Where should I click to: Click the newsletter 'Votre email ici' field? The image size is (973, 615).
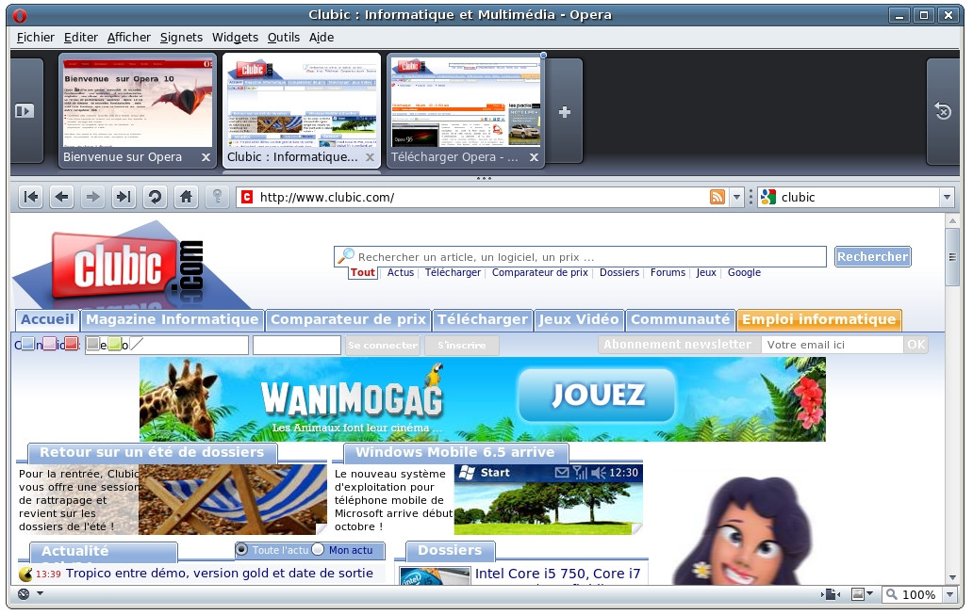pyautogui.click(x=831, y=344)
